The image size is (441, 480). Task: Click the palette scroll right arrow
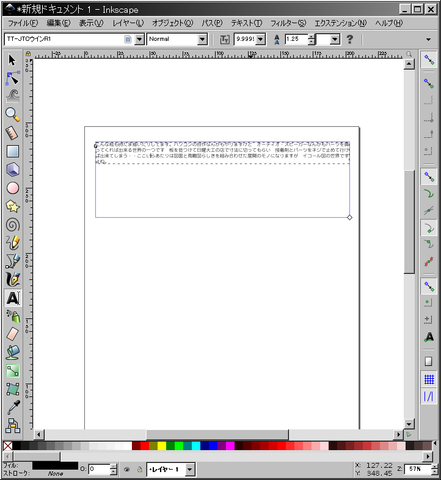(x=428, y=457)
